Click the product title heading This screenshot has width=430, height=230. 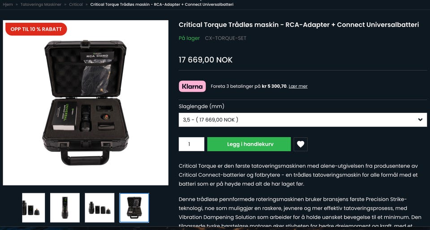299,25
